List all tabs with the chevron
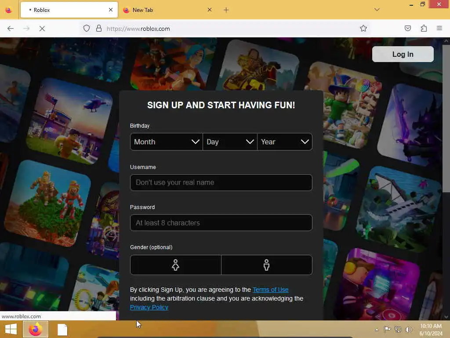Viewport: 450px width, 338px height. [377, 10]
